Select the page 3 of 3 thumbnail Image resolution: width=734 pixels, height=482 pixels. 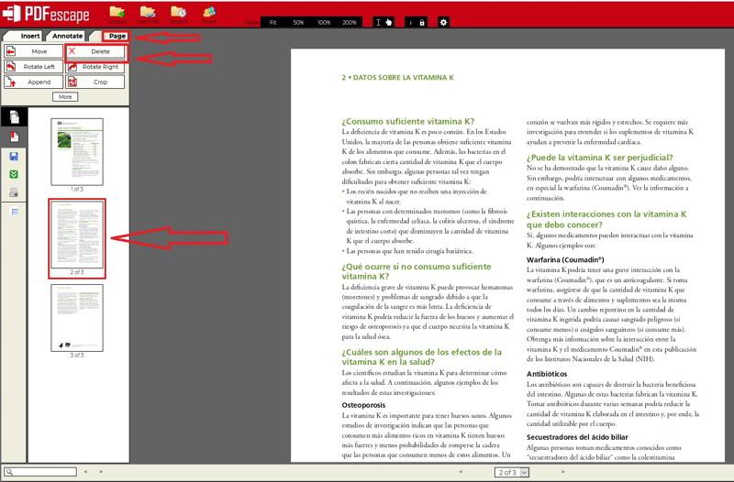[77, 318]
